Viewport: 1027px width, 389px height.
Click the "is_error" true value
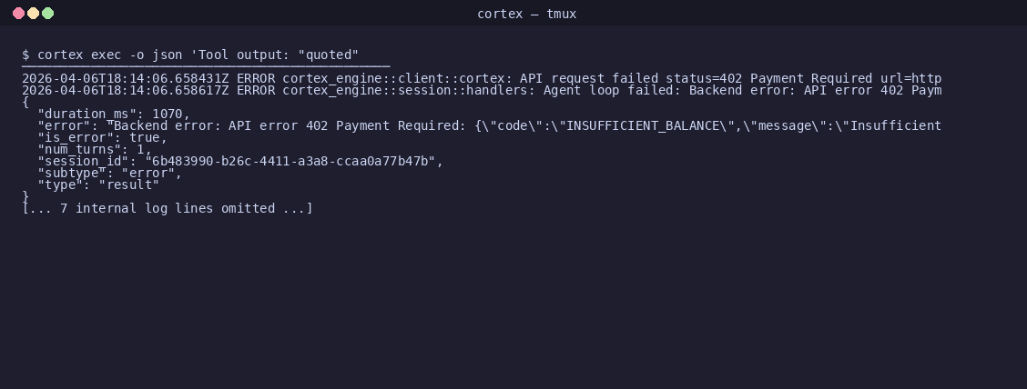[144, 137]
